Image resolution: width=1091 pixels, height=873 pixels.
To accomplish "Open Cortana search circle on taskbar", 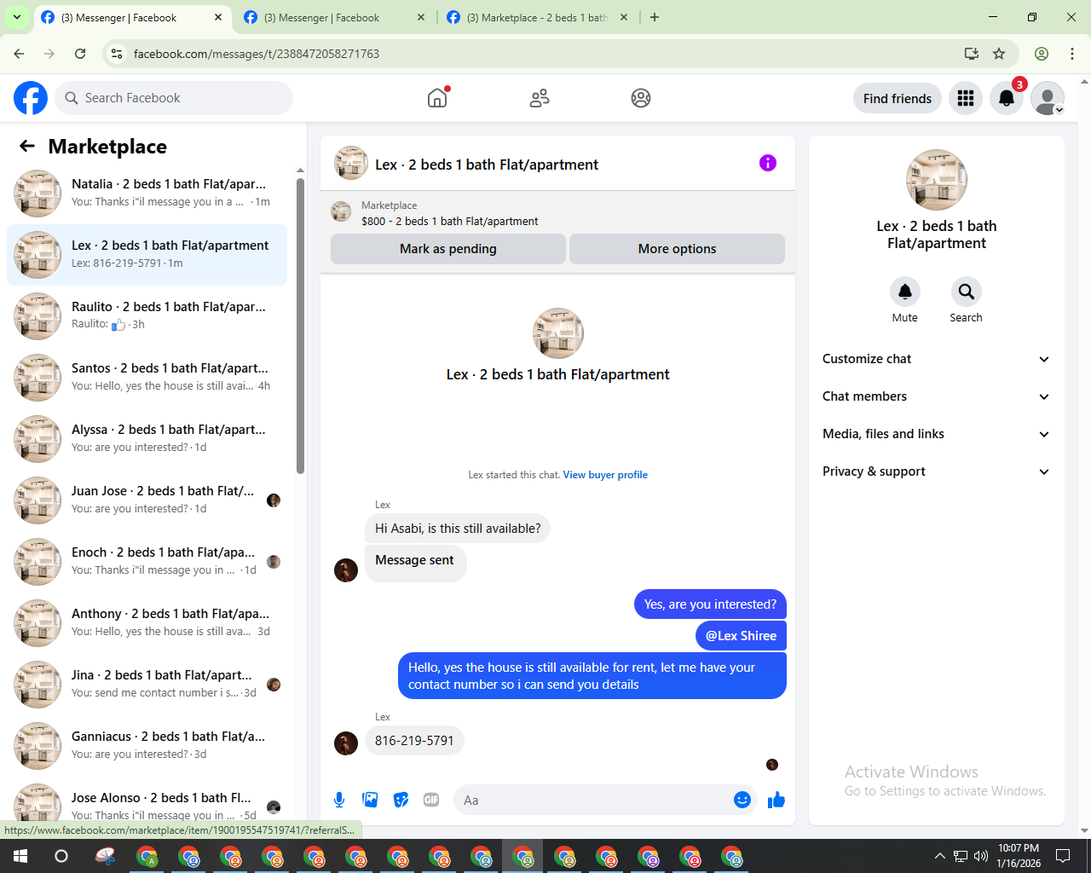I will click(x=61, y=856).
